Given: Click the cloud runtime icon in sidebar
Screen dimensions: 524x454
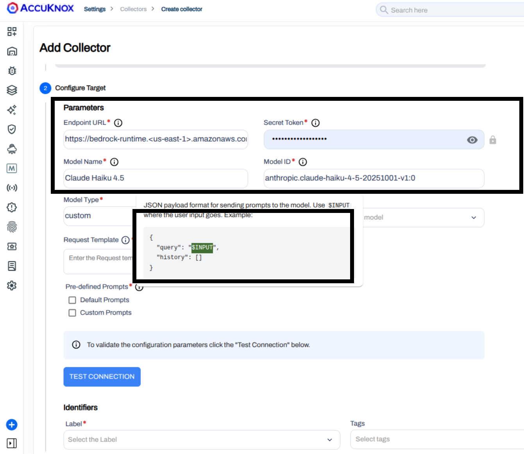Looking at the screenshot, I should click(x=12, y=149).
